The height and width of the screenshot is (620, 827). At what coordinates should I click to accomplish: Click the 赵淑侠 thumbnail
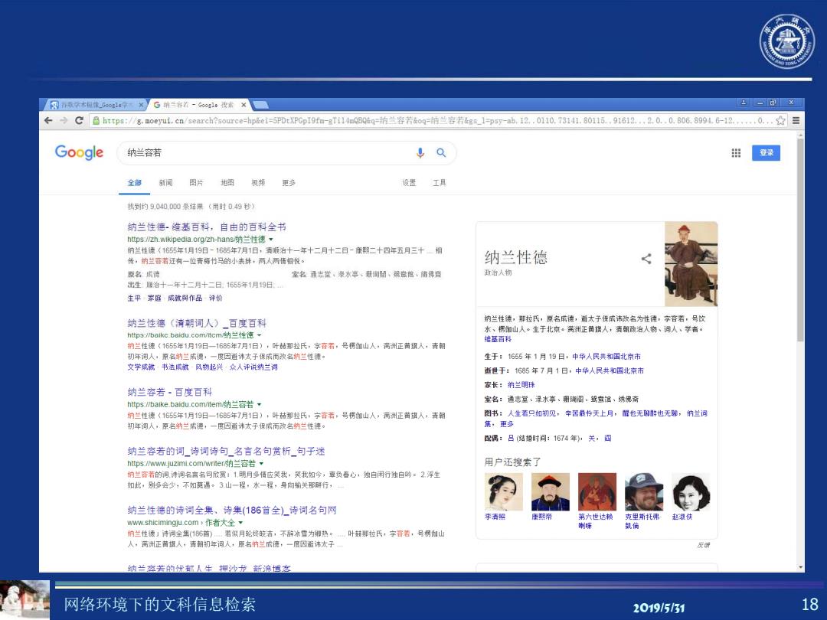(x=691, y=491)
